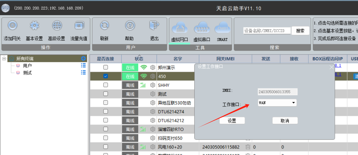Click the 刷新 refresh icon
This screenshot has width=358, height=155.
(x=104, y=26)
